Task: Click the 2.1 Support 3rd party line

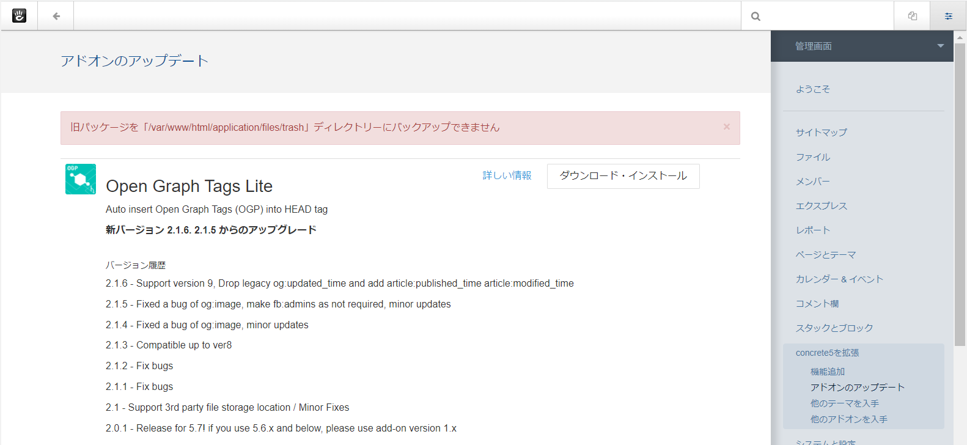Action: click(227, 408)
